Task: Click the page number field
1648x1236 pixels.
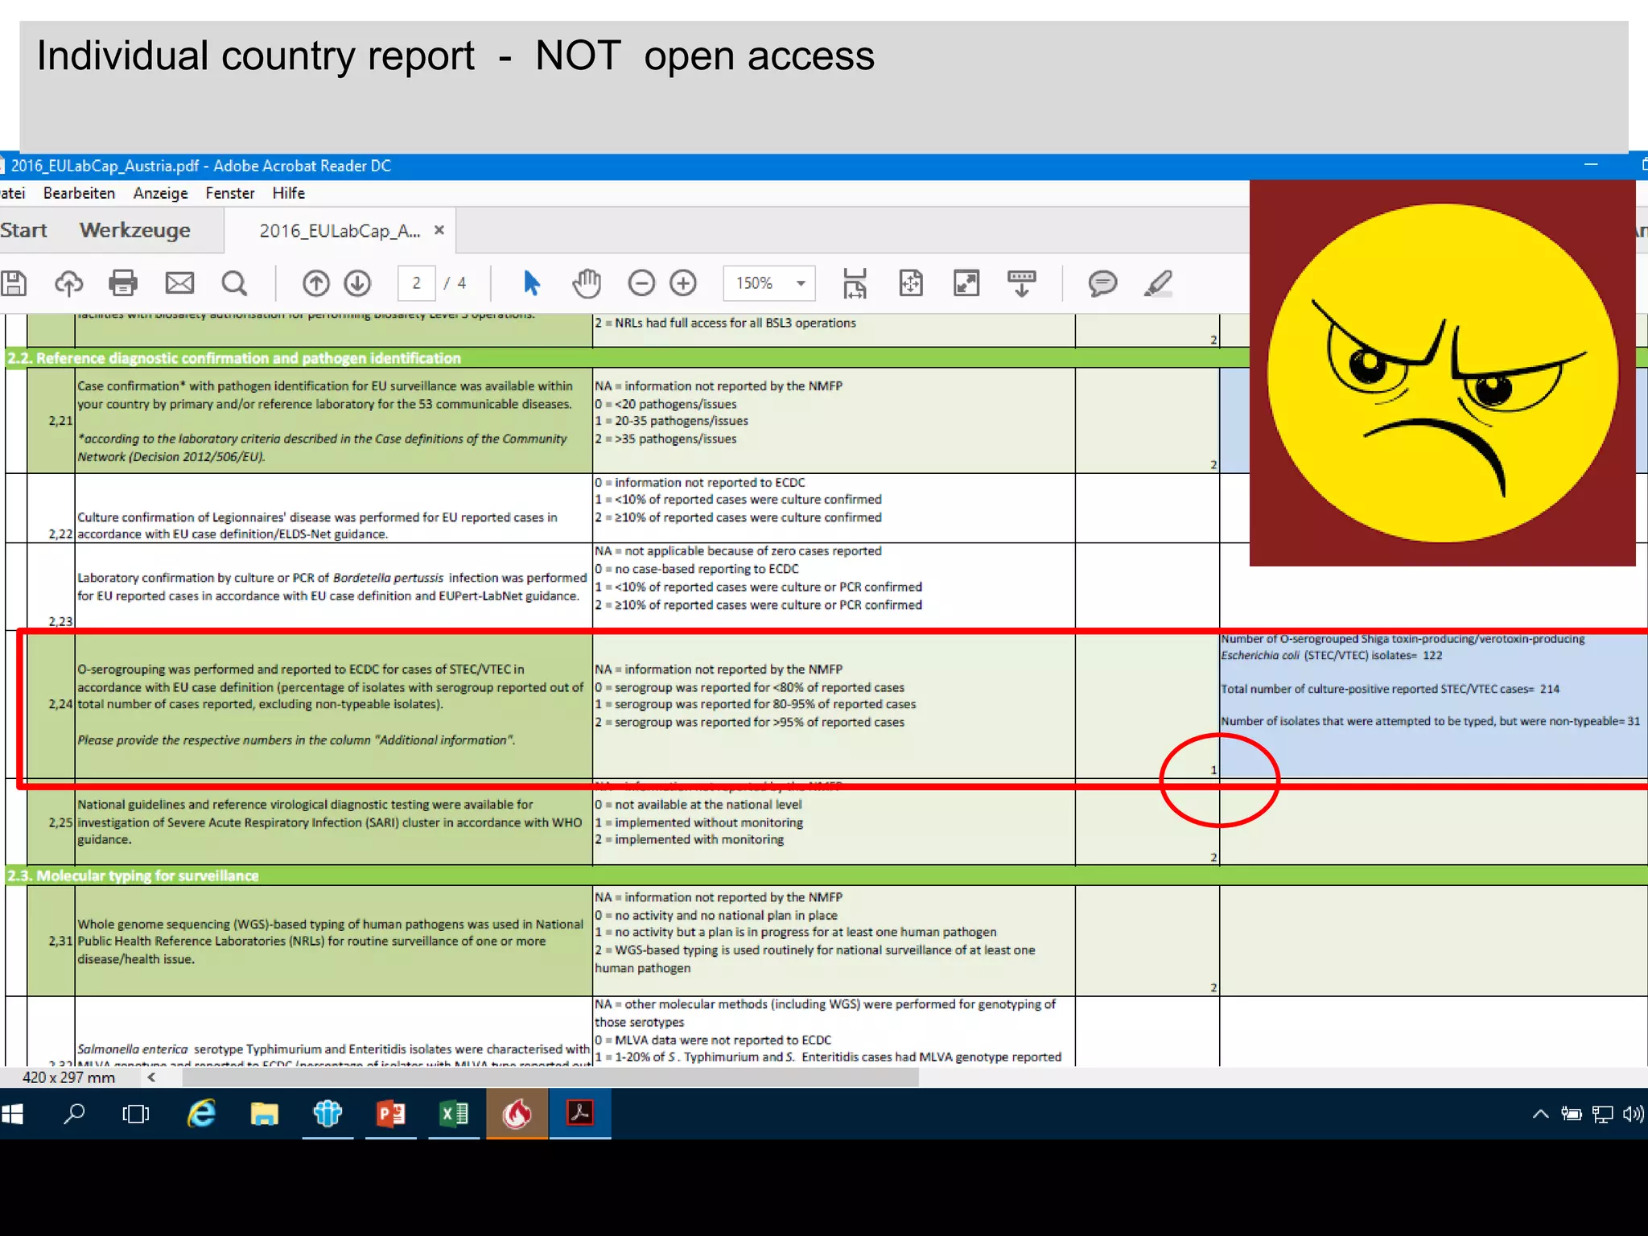Action: (x=417, y=283)
